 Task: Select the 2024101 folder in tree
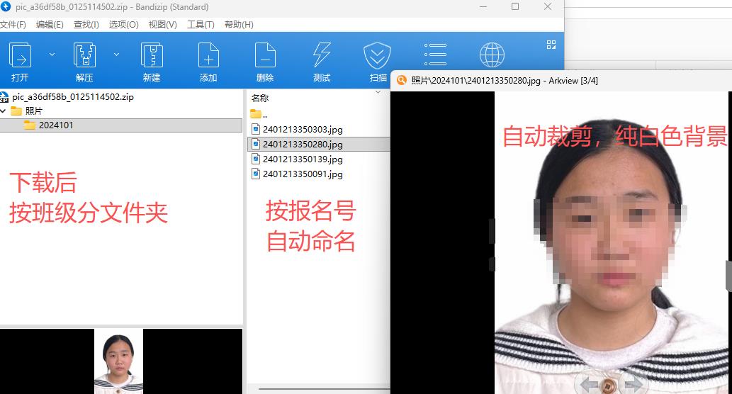tap(55, 125)
